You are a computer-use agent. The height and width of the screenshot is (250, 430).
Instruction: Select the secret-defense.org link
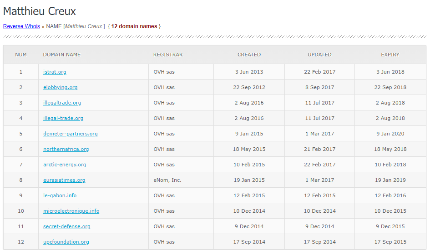coord(66,226)
